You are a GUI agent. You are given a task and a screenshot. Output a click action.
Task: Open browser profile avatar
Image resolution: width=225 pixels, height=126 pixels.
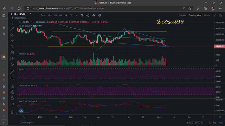tap(213, 8)
